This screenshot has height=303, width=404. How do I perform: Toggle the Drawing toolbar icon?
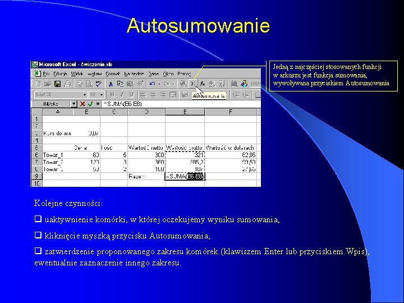pos(244,84)
